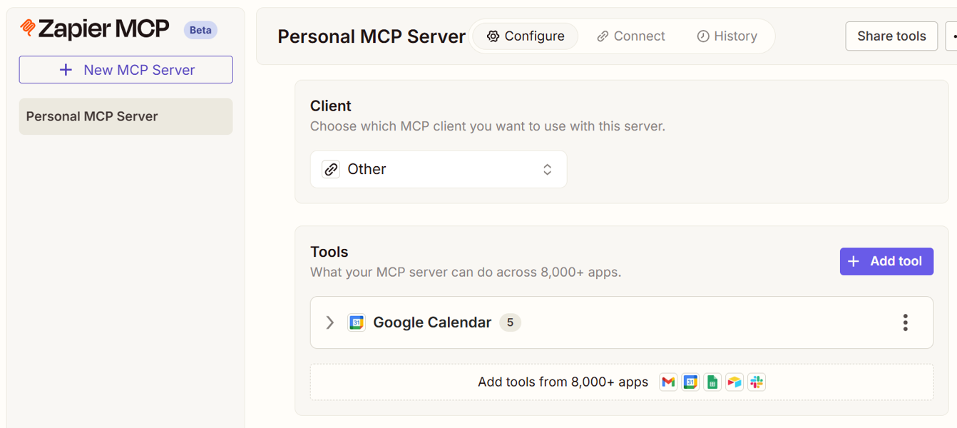Select the Personal MCP Server in the sidebar

126,116
